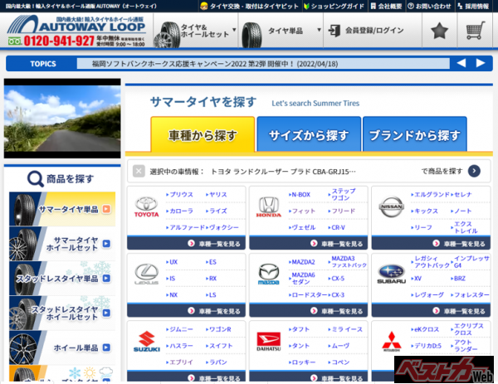
Task: Click the AUTOWAY LOOP logo
Action: pos(76,25)
